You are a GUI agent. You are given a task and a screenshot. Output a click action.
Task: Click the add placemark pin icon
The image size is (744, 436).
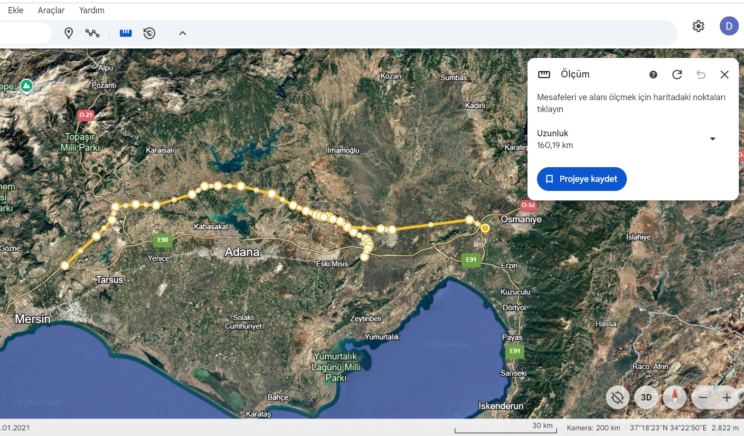(69, 33)
